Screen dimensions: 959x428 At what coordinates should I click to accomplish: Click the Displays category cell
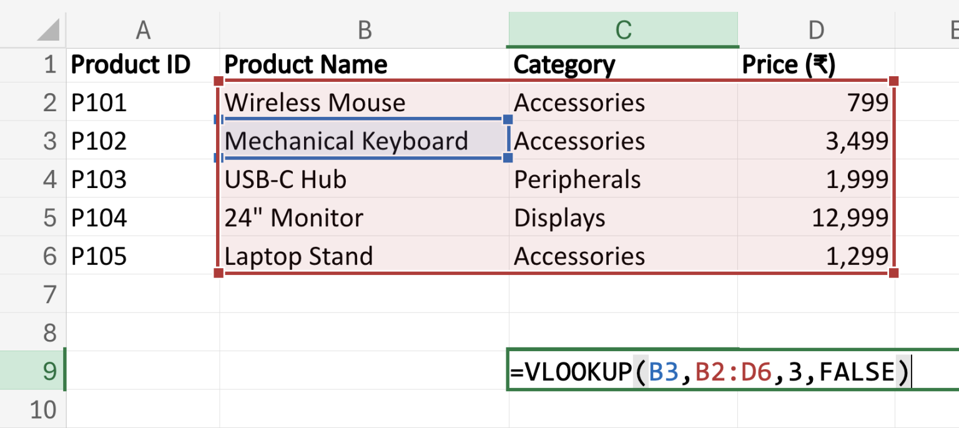click(623, 217)
